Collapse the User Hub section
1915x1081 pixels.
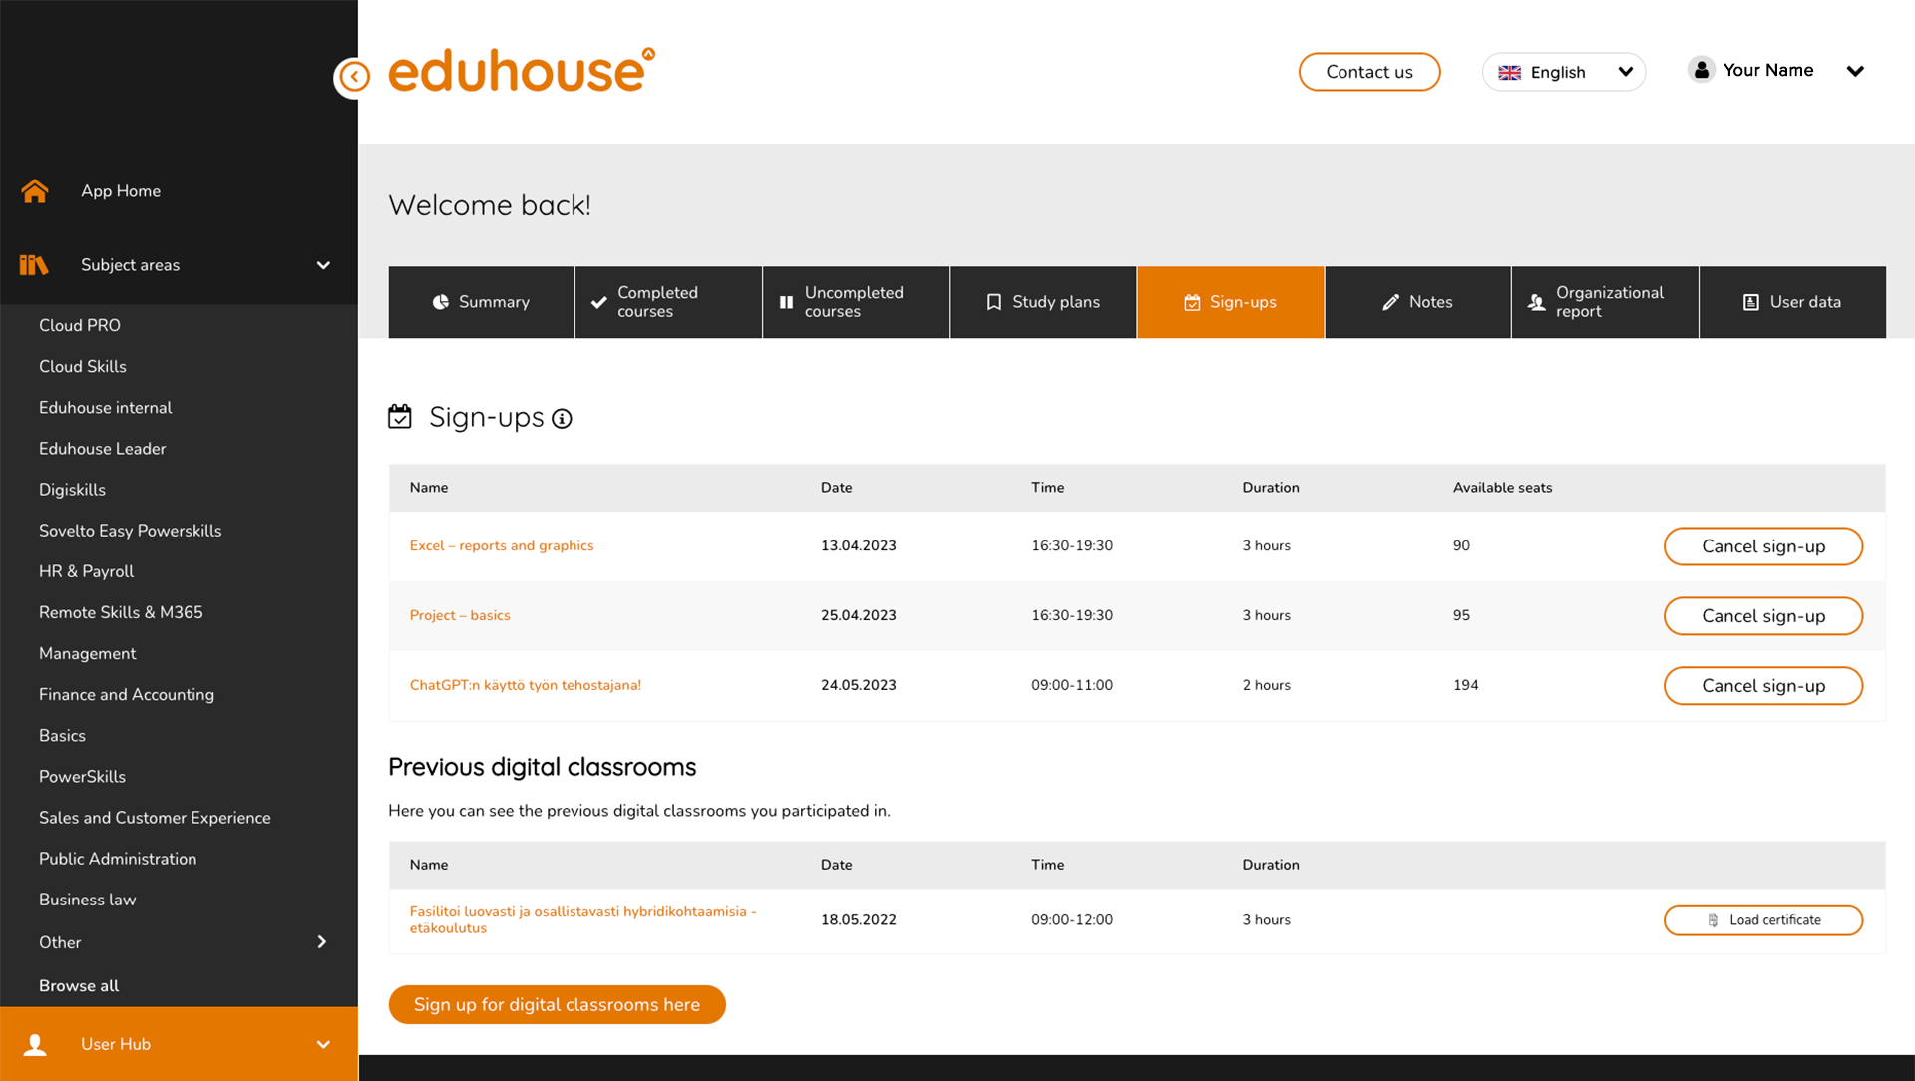point(323,1044)
